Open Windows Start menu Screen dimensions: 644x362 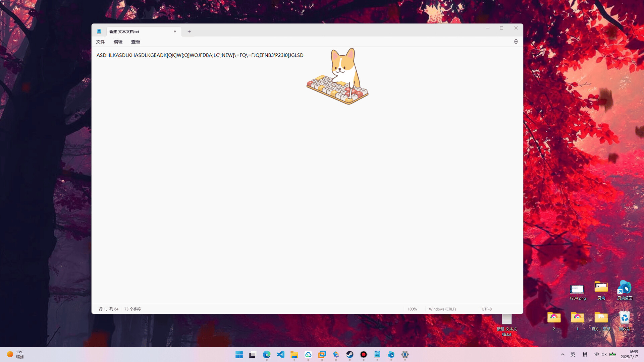[x=239, y=355]
